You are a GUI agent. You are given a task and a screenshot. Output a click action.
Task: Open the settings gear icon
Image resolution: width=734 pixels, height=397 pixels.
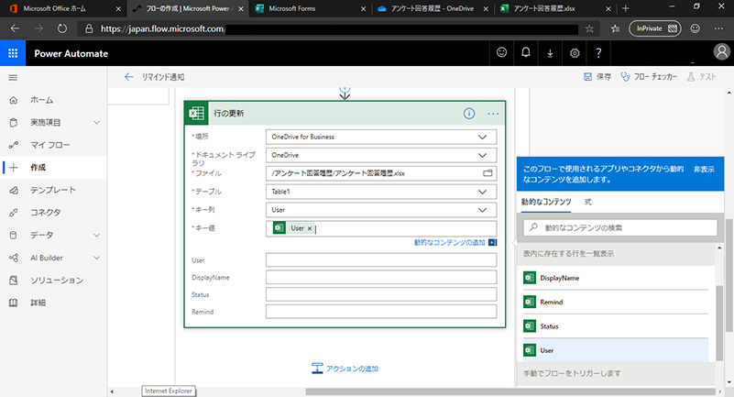click(575, 53)
